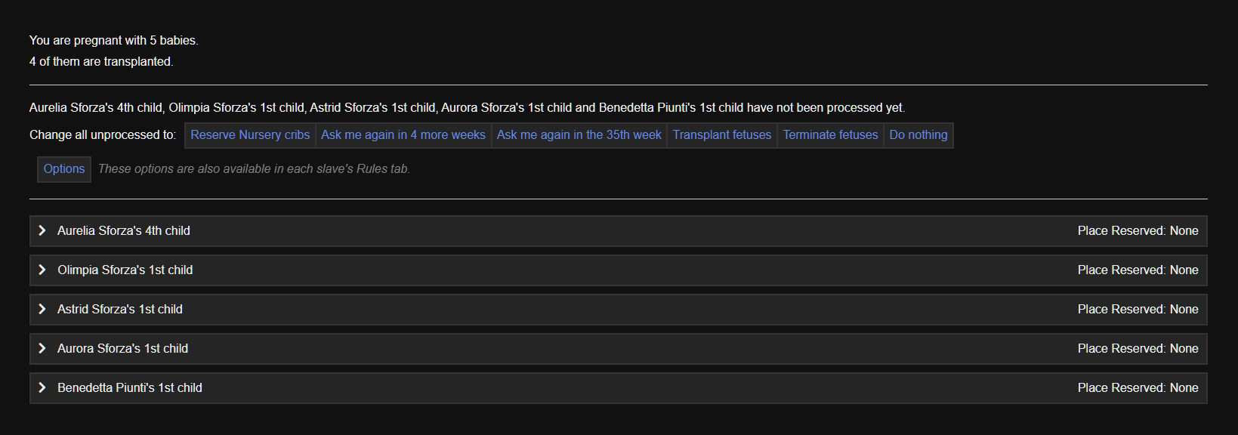Viewport: 1238px width, 435px height.
Task: Choose the Do nothing option
Action: (x=918, y=135)
